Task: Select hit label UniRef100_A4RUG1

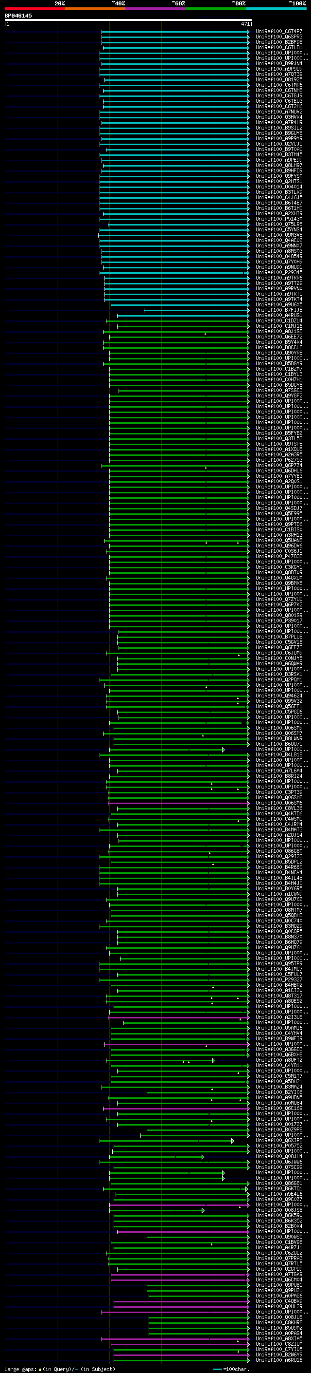Action: click(279, 315)
